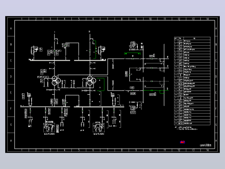Click grid row label "D" on right border
Viewport: 225px width, 169px height.
click(x=216, y=77)
